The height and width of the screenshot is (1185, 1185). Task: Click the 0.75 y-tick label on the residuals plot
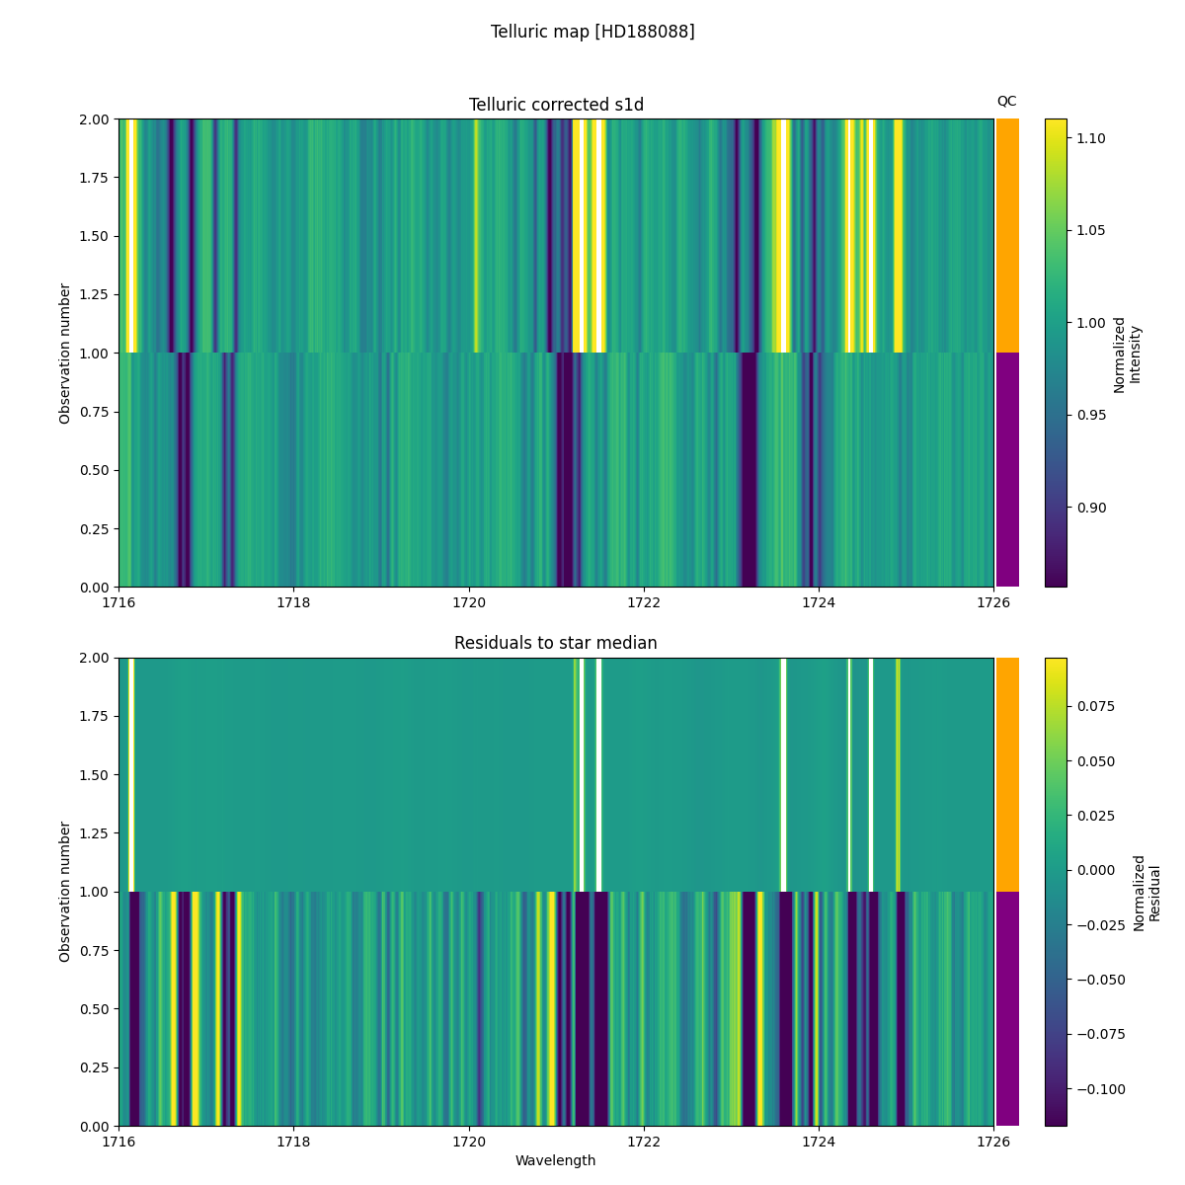click(96, 951)
